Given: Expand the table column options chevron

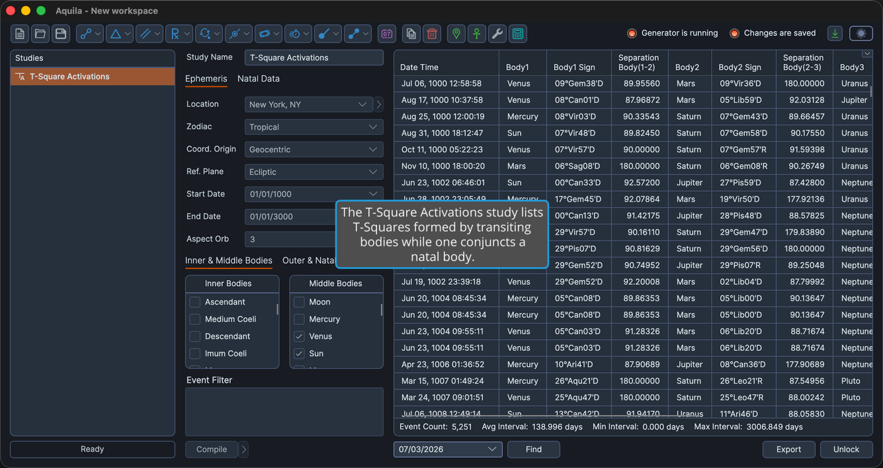Looking at the screenshot, I should click(x=867, y=54).
